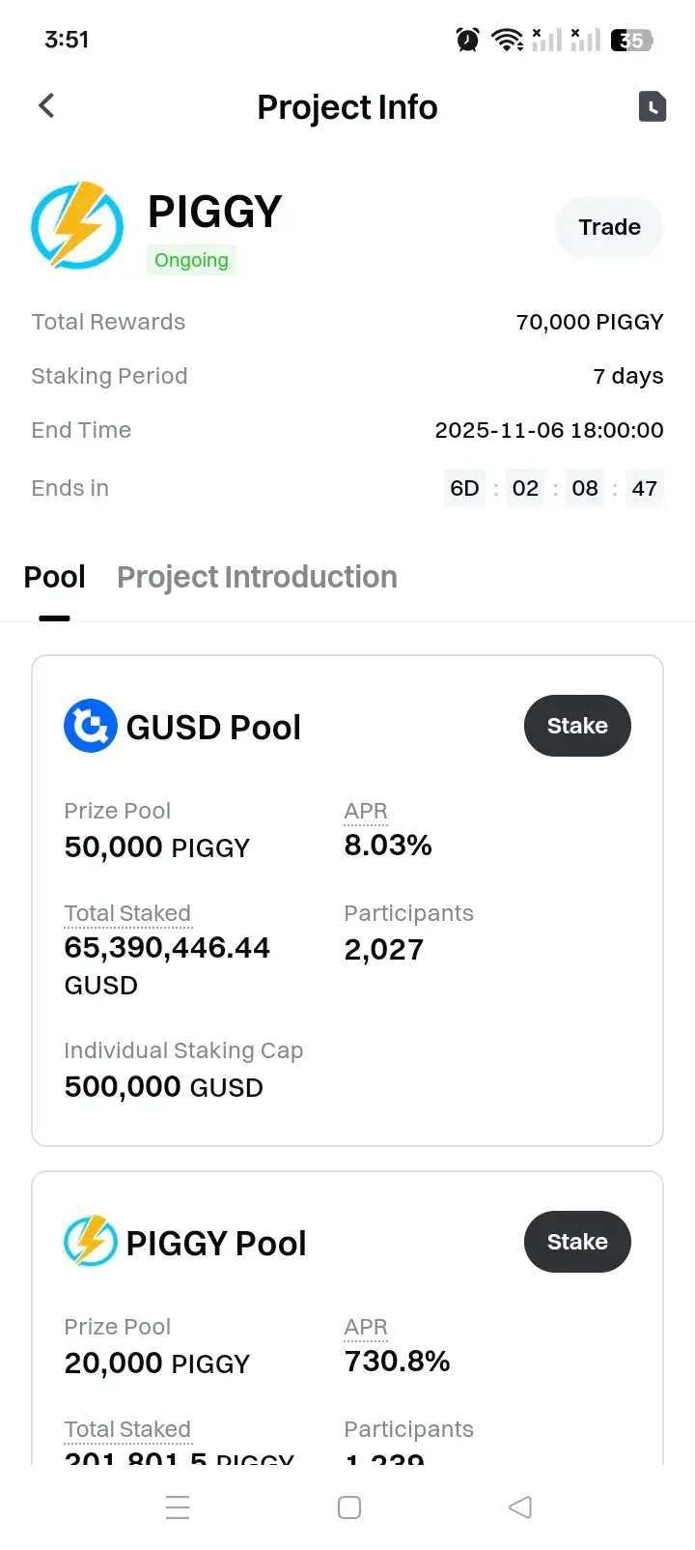Tap the alarm clock status icon
This screenshot has width=695, height=1550.
[468, 40]
